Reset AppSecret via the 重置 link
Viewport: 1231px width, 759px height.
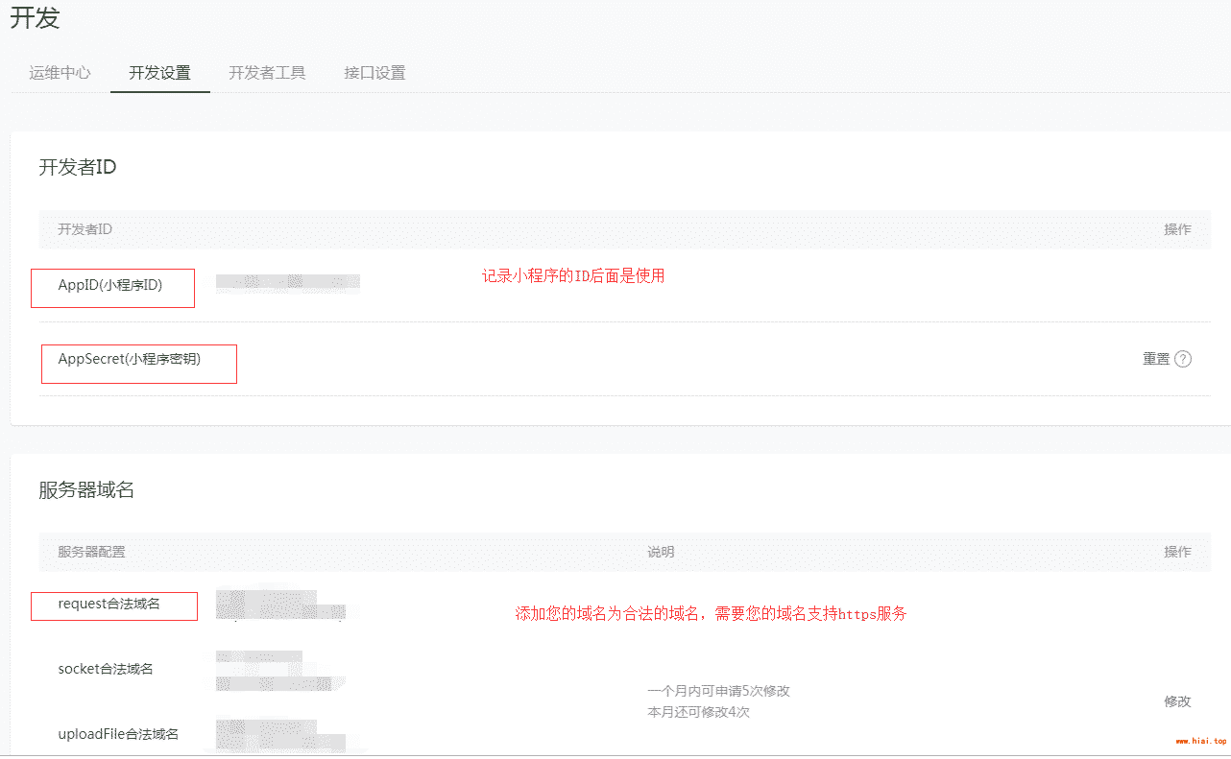[1156, 359]
